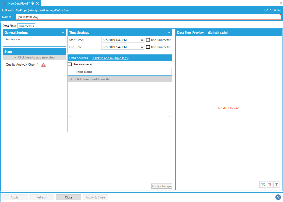This screenshot has height=202, width=283.
Task: Collapse the General Settings panel
Action: [63, 33]
